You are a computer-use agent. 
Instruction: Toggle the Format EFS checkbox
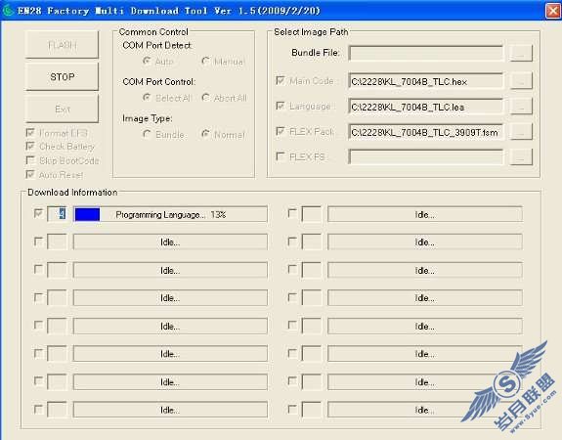click(x=30, y=133)
